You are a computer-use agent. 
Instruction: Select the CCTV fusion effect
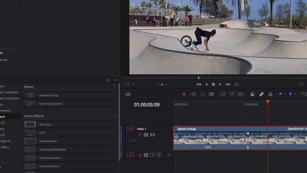[x=70, y=133]
